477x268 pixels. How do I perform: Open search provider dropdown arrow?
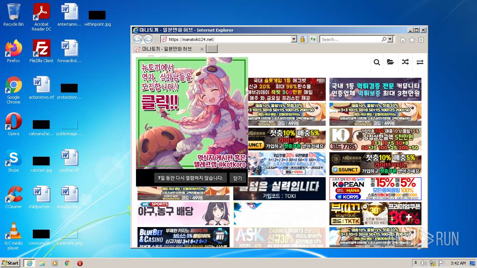(390, 39)
